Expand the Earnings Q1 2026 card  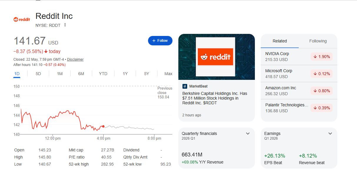point(330,133)
